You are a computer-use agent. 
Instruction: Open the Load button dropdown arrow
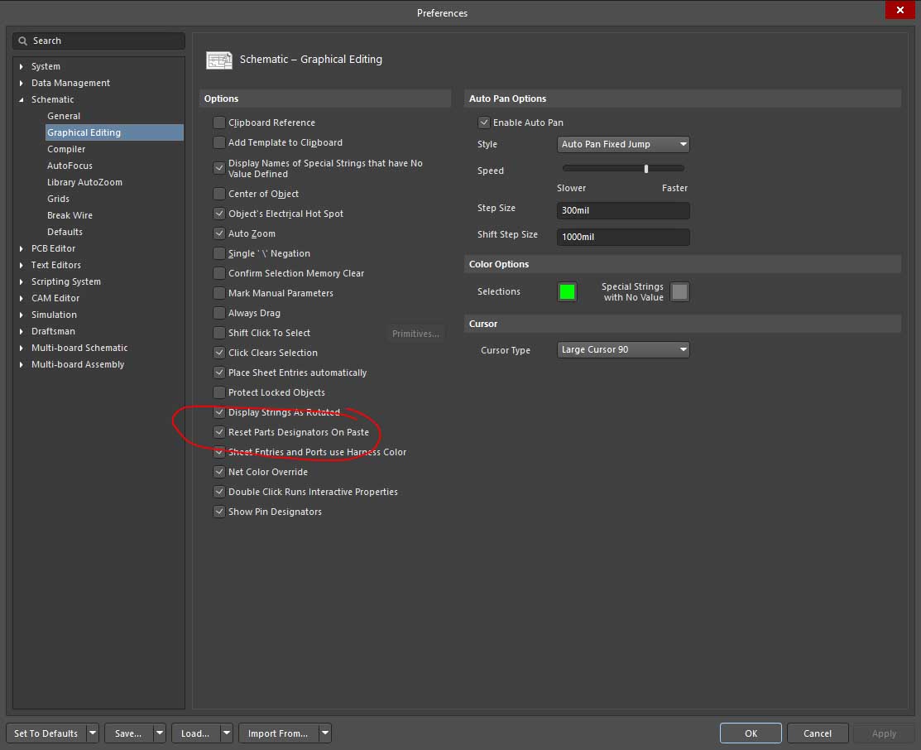tap(226, 733)
